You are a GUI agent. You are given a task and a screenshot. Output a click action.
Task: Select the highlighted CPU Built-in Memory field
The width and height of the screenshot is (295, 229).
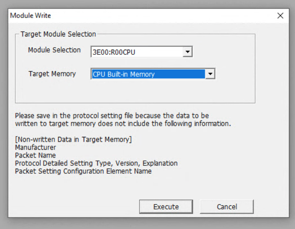tap(148, 74)
